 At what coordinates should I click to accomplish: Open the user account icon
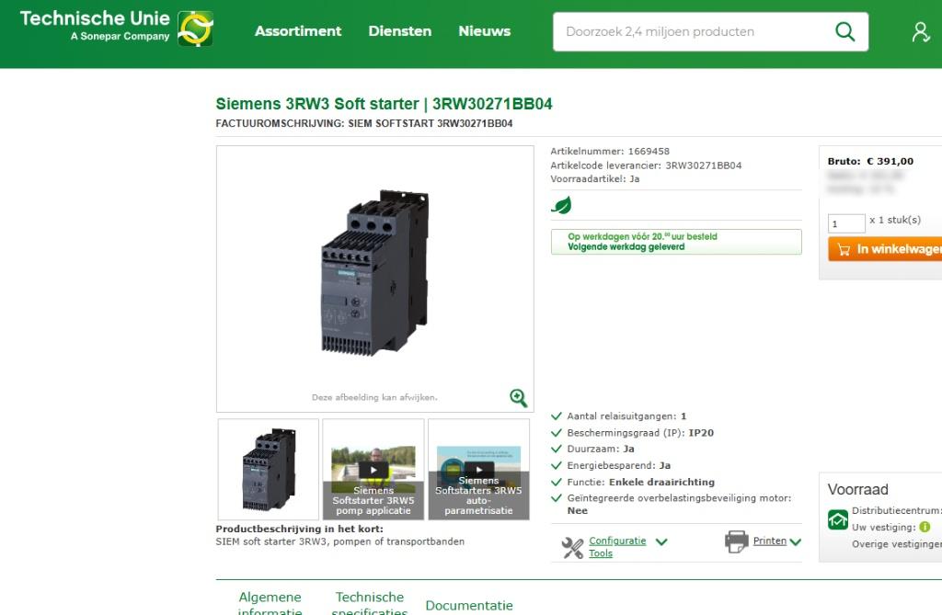point(920,32)
